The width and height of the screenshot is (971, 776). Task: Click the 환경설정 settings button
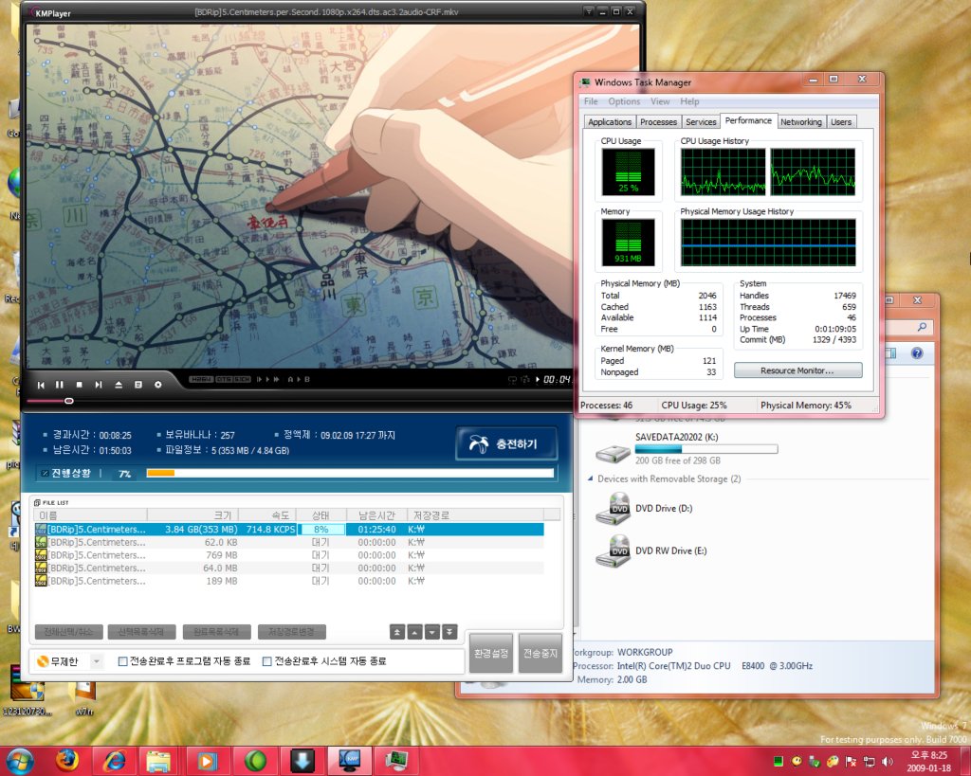(x=491, y=653)
